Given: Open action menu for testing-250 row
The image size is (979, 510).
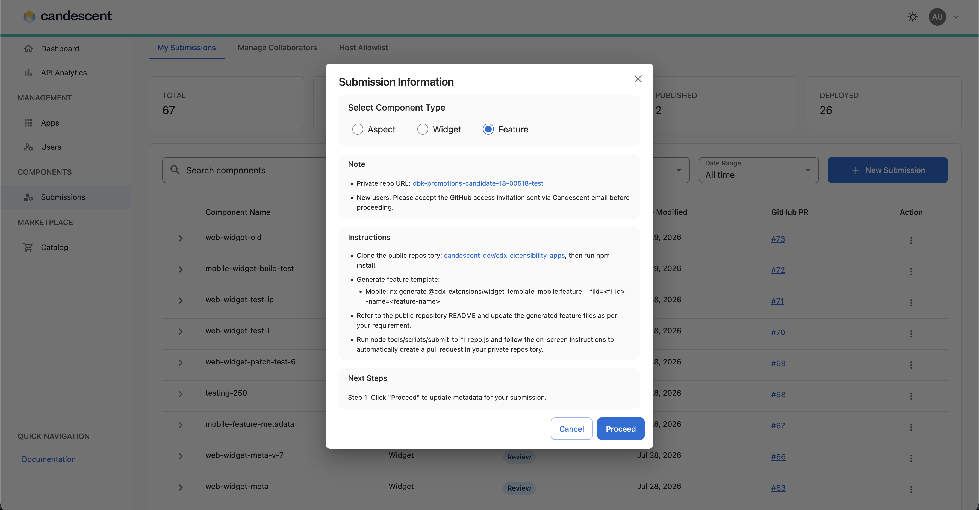Looking at the screenshot, I should click(x=911, y=396).
